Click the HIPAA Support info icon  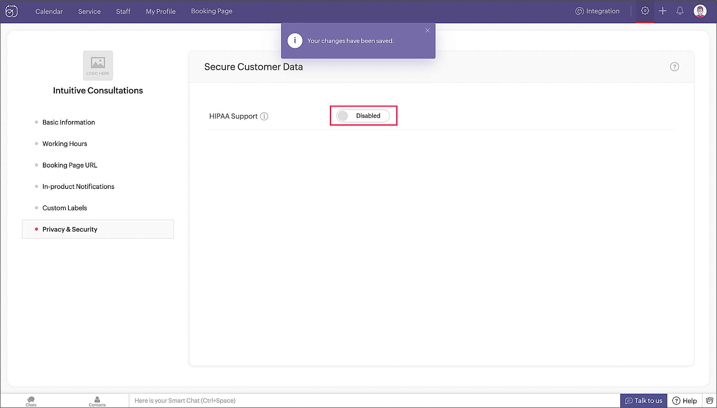coord(264,116)
